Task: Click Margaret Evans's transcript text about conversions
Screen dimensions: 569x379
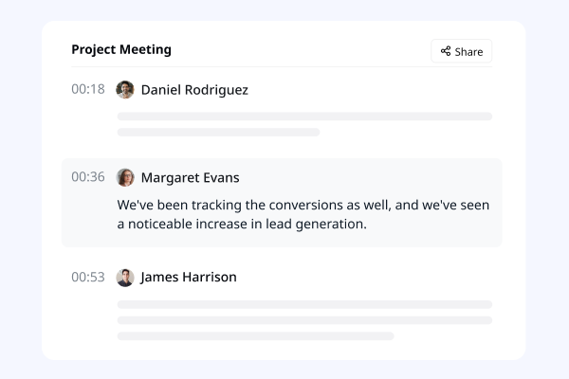Action: 303,214
